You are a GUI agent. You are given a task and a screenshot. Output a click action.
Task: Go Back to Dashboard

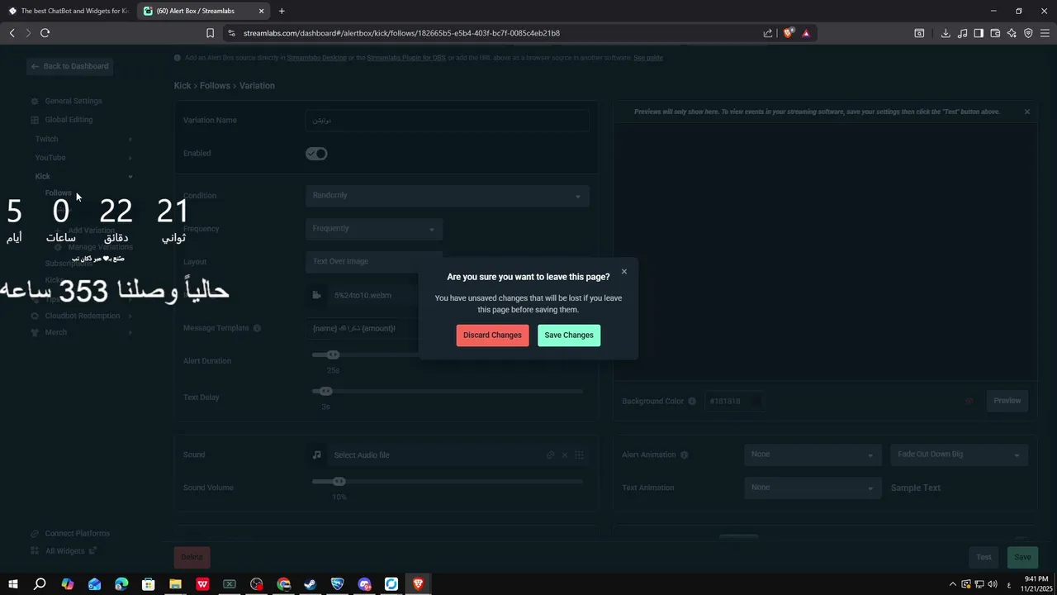tap(69, 66)
